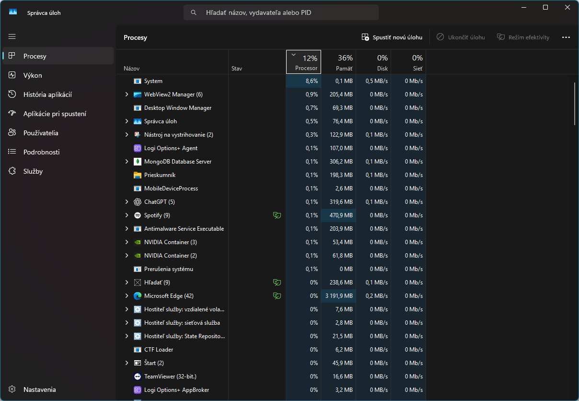Open the three-dots more options menu
Viewport: 579px width, 401px height.
(x=566, y=37)
